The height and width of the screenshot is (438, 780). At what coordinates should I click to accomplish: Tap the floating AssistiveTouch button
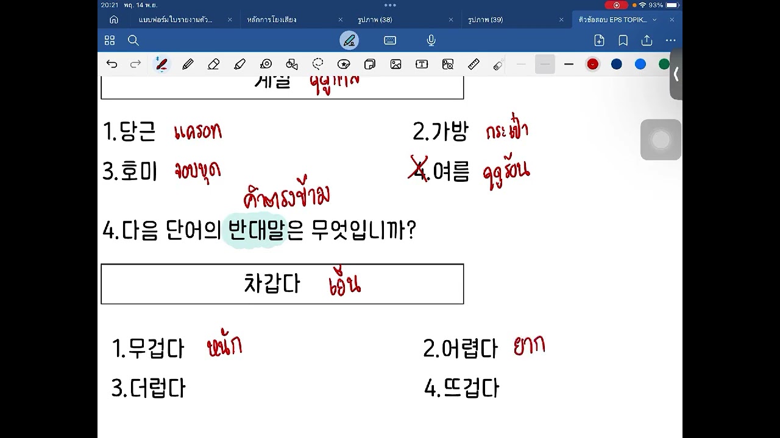click(x=661, y=140)
